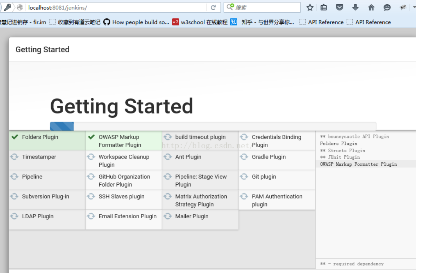Click the required dependency legend text
423x273 pixels.
pos(352,263)
